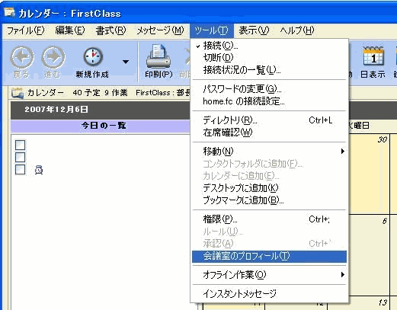This screenshot has width=397, height=310.
Task: Open the 表示(V) menu
Action: pos(254,30)
